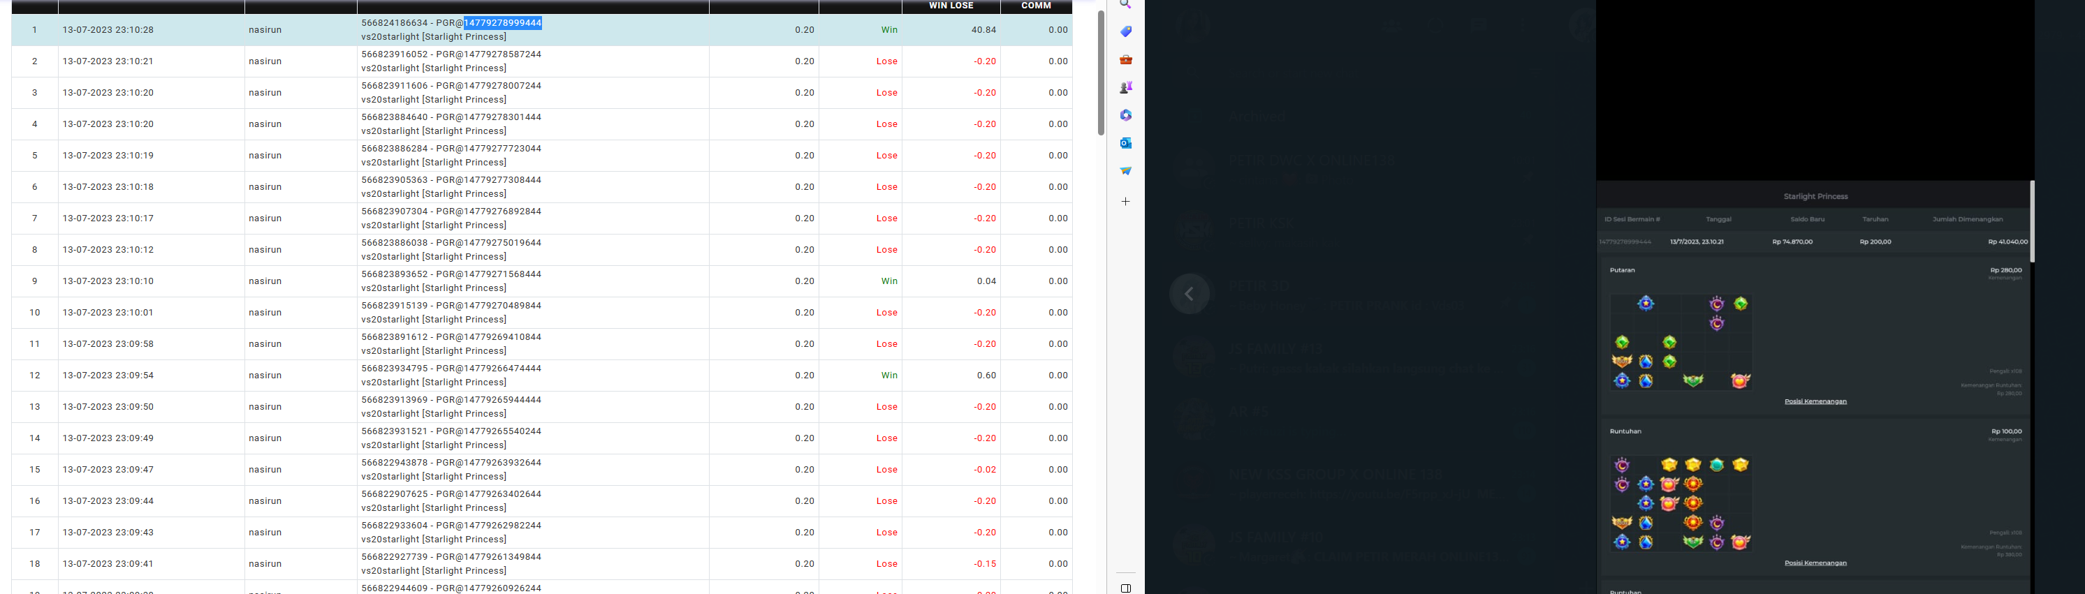Click the Saldo Baru column header
The height and width of the screenshot is (594, 2085).
1808,219
